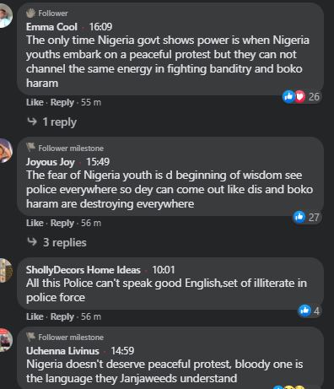Like the ShollyDecors Home Ideas comment

pyautogui.click(x=35, y=316)
